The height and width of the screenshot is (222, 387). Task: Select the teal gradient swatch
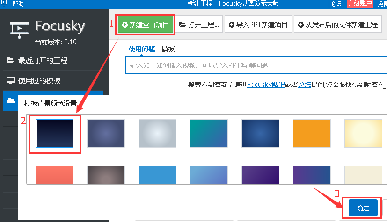(209, 133)
